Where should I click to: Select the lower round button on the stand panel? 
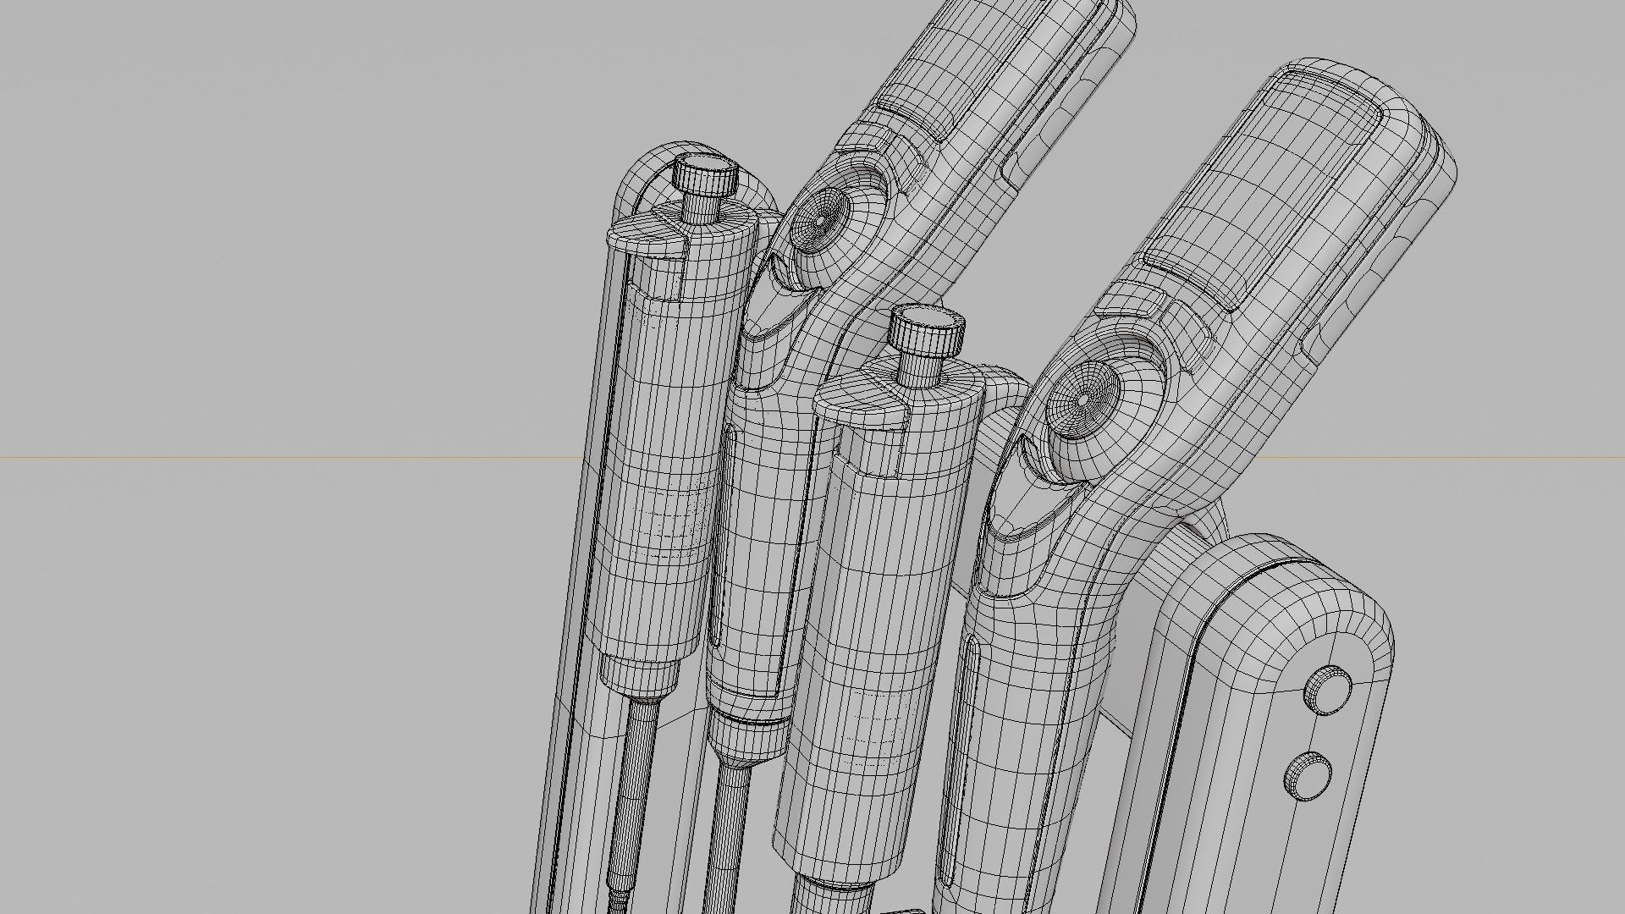tap(1308, 774)
